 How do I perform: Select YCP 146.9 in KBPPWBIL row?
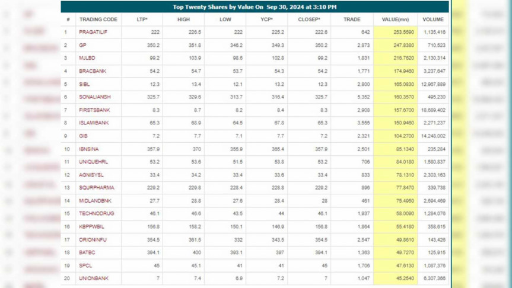278,226
